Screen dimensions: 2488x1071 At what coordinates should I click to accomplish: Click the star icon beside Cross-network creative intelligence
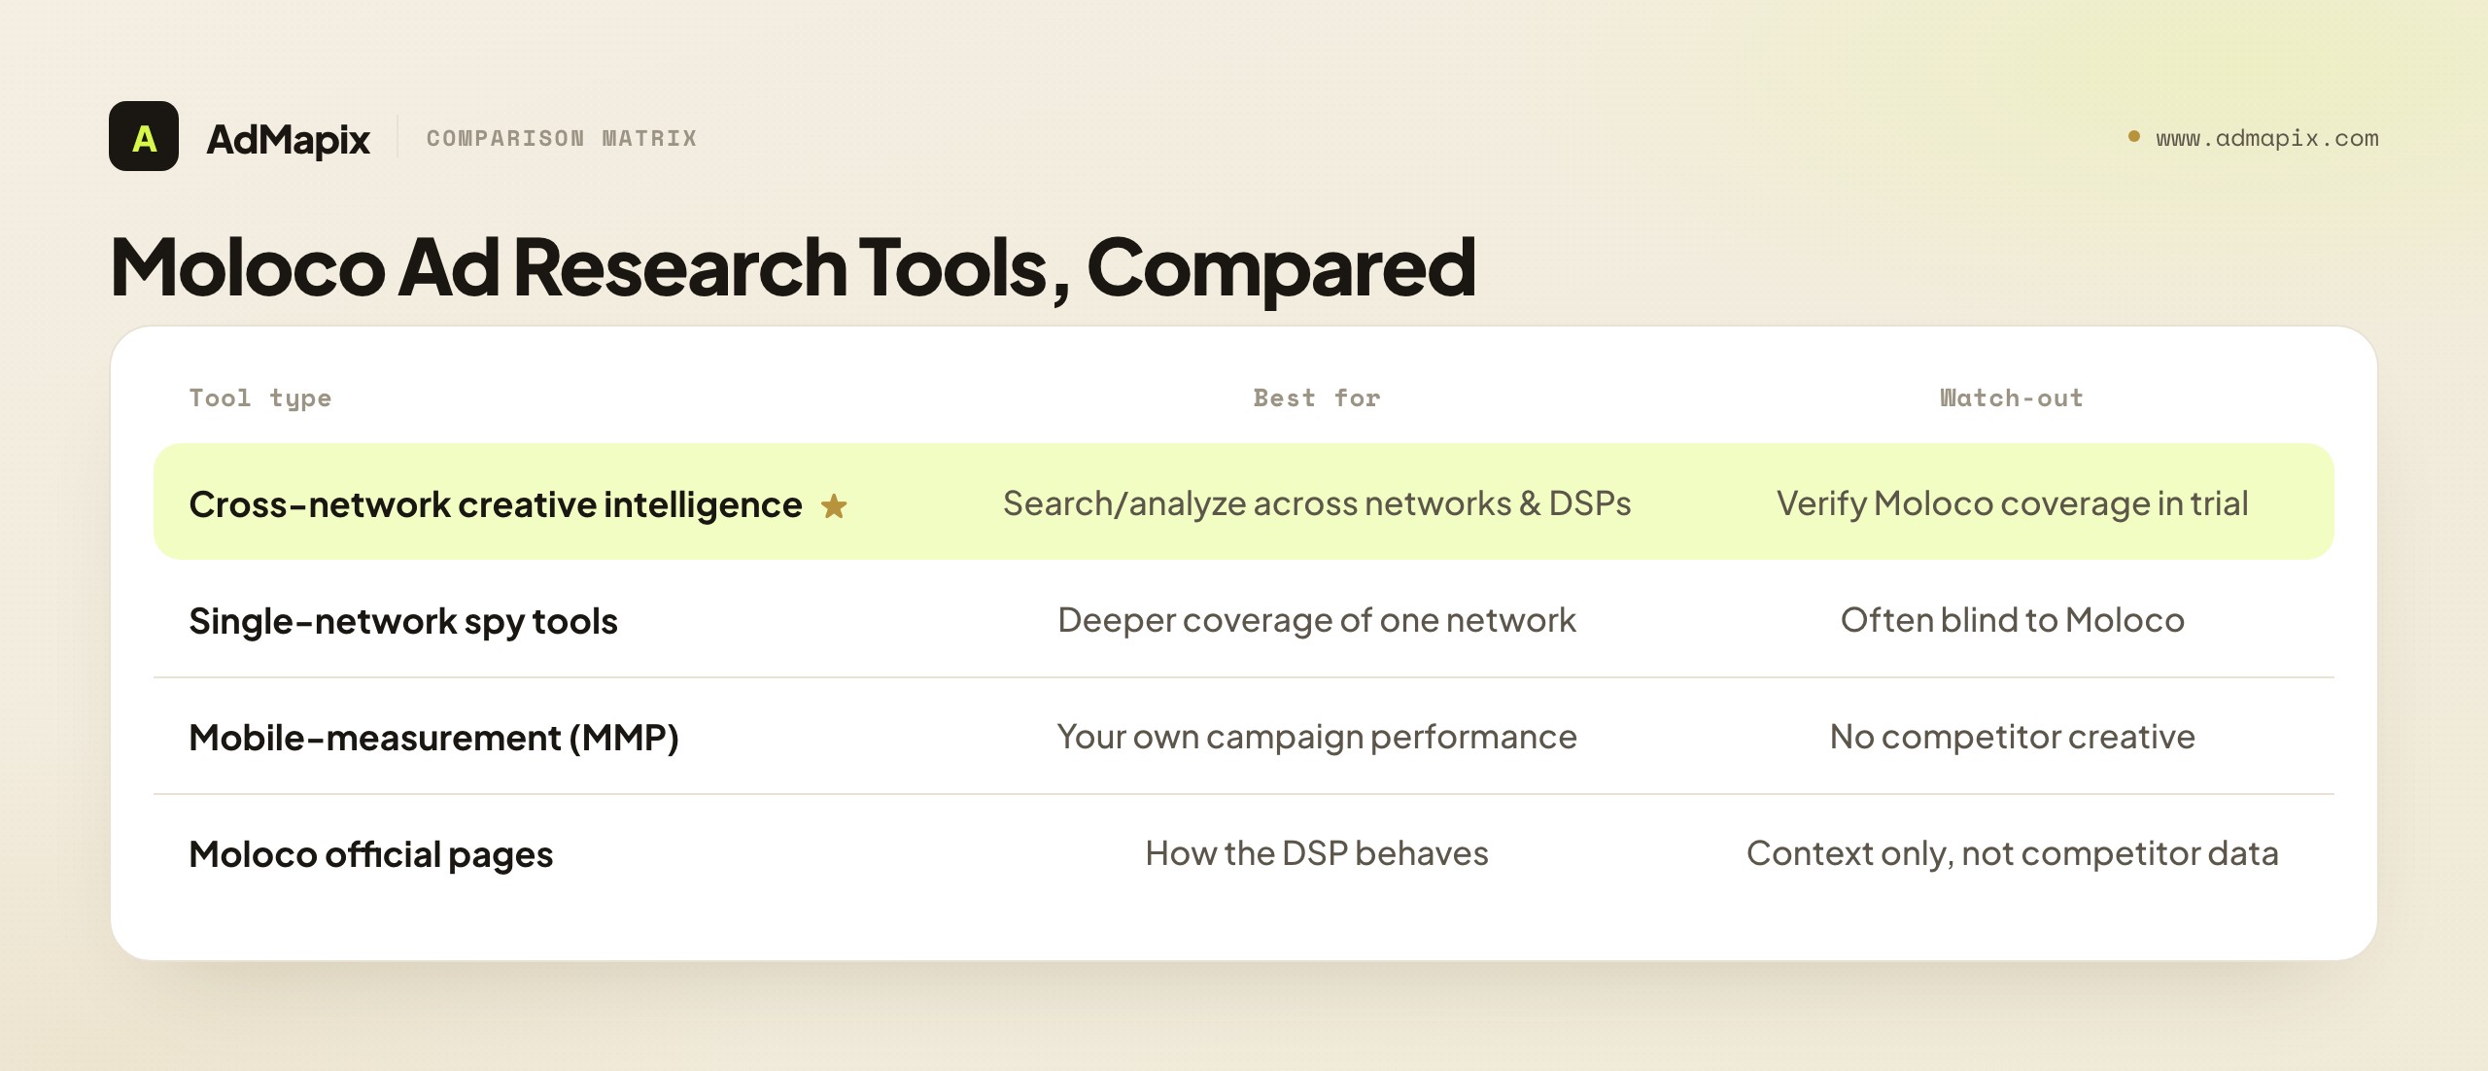click(x=834, y=506)
